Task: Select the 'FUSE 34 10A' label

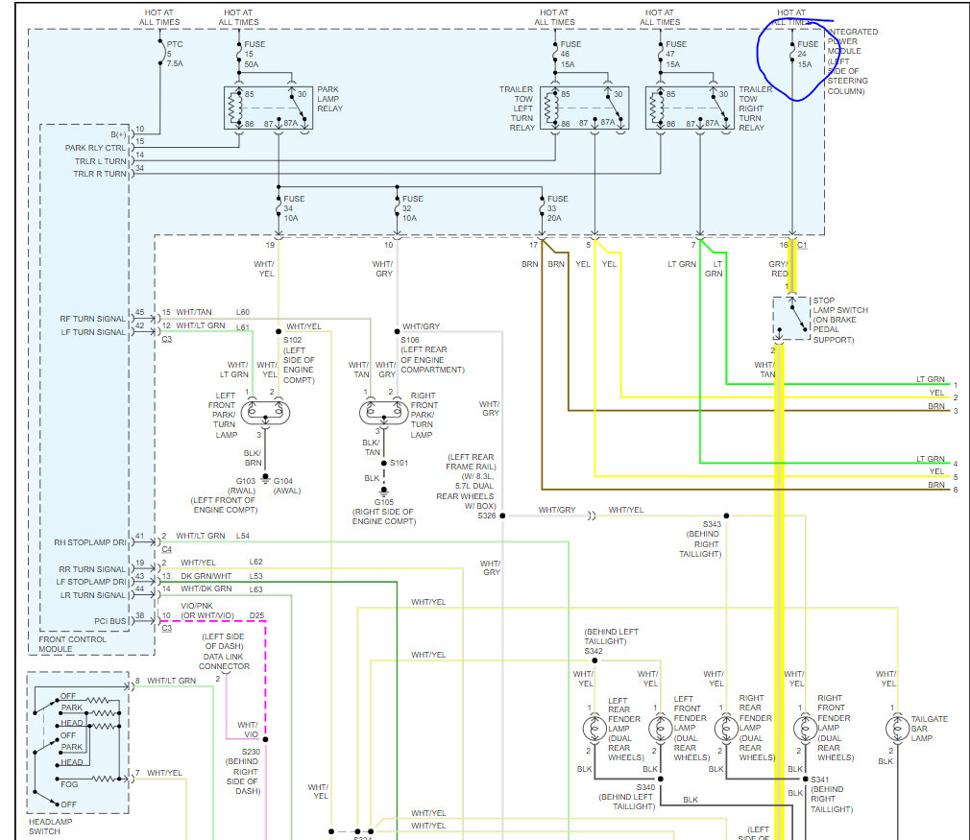Action: pos(294,208)
